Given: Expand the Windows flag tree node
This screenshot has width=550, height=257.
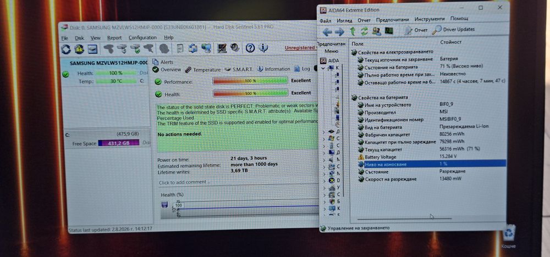Looking at the screenshot, I should click(324, 138).
